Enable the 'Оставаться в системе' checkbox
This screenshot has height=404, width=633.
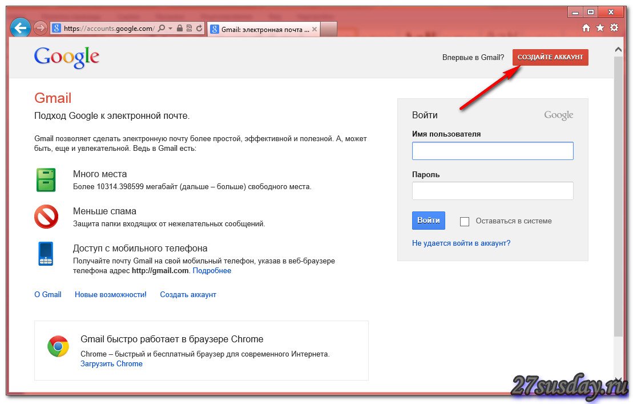pos(465,221)
